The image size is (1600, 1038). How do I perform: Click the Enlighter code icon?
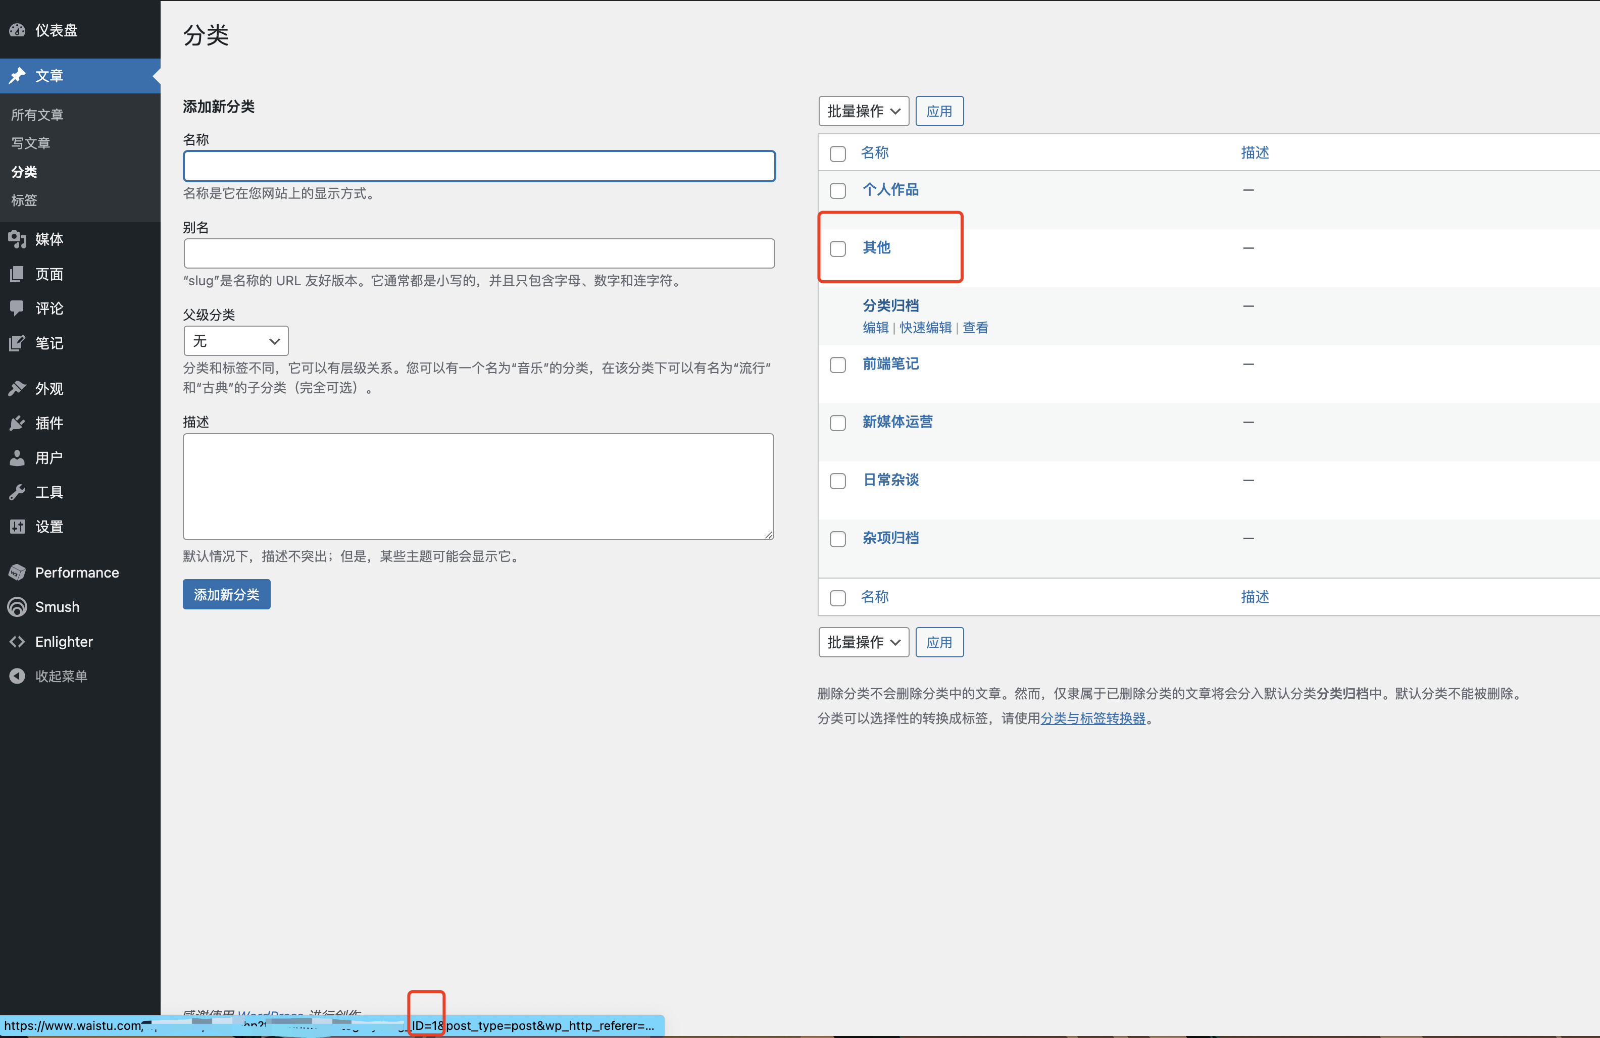[x=17, y=642]
